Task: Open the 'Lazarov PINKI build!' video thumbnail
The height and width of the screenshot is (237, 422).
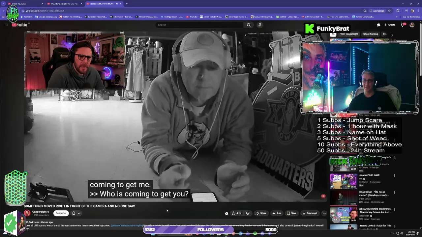Action: [344, 181]
